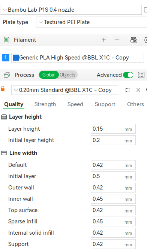Click the filament spool icon
Viewport: 147px width, 252px height.
tap(6, 40)
